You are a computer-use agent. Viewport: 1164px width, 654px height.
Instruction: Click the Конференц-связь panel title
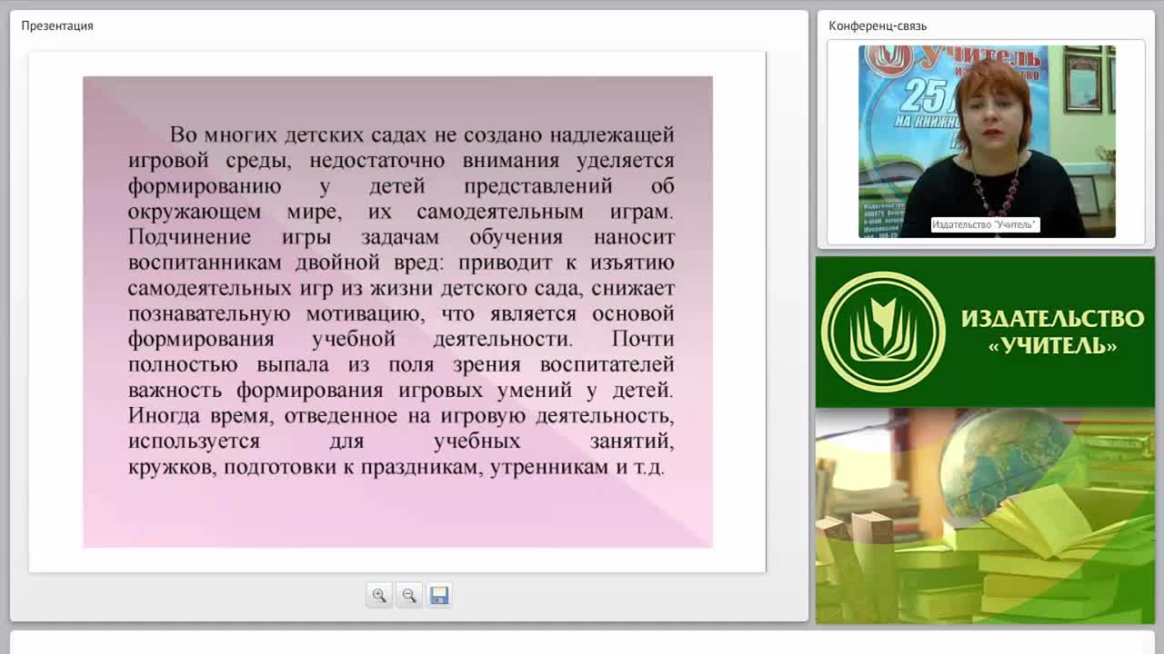click(x=878, y=25)
